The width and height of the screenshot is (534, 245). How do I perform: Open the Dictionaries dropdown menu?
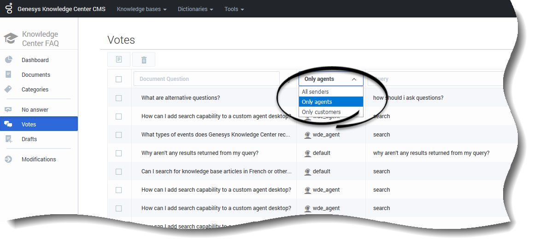click(195, 9)
